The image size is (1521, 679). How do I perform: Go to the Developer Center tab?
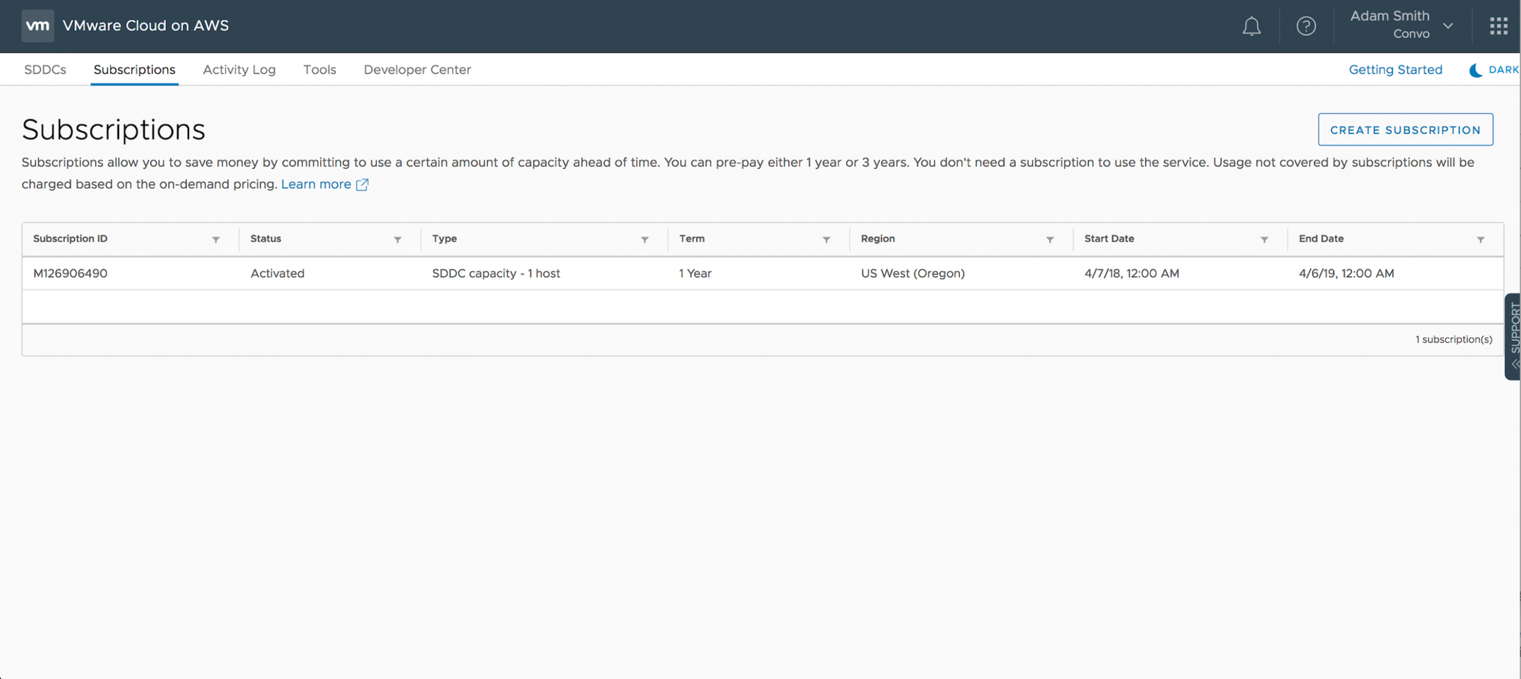pyautogui.click(x=417, y=70)
